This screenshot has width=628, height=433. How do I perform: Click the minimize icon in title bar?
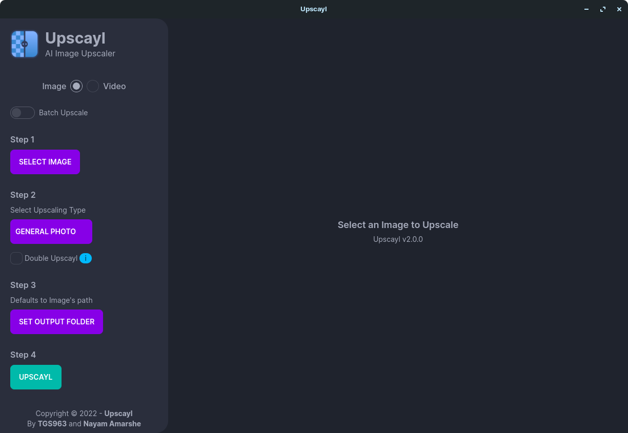586,9
